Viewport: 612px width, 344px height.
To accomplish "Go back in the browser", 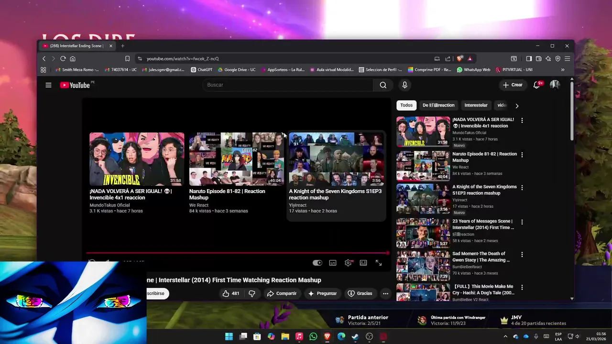I will (x=44, y=58).
